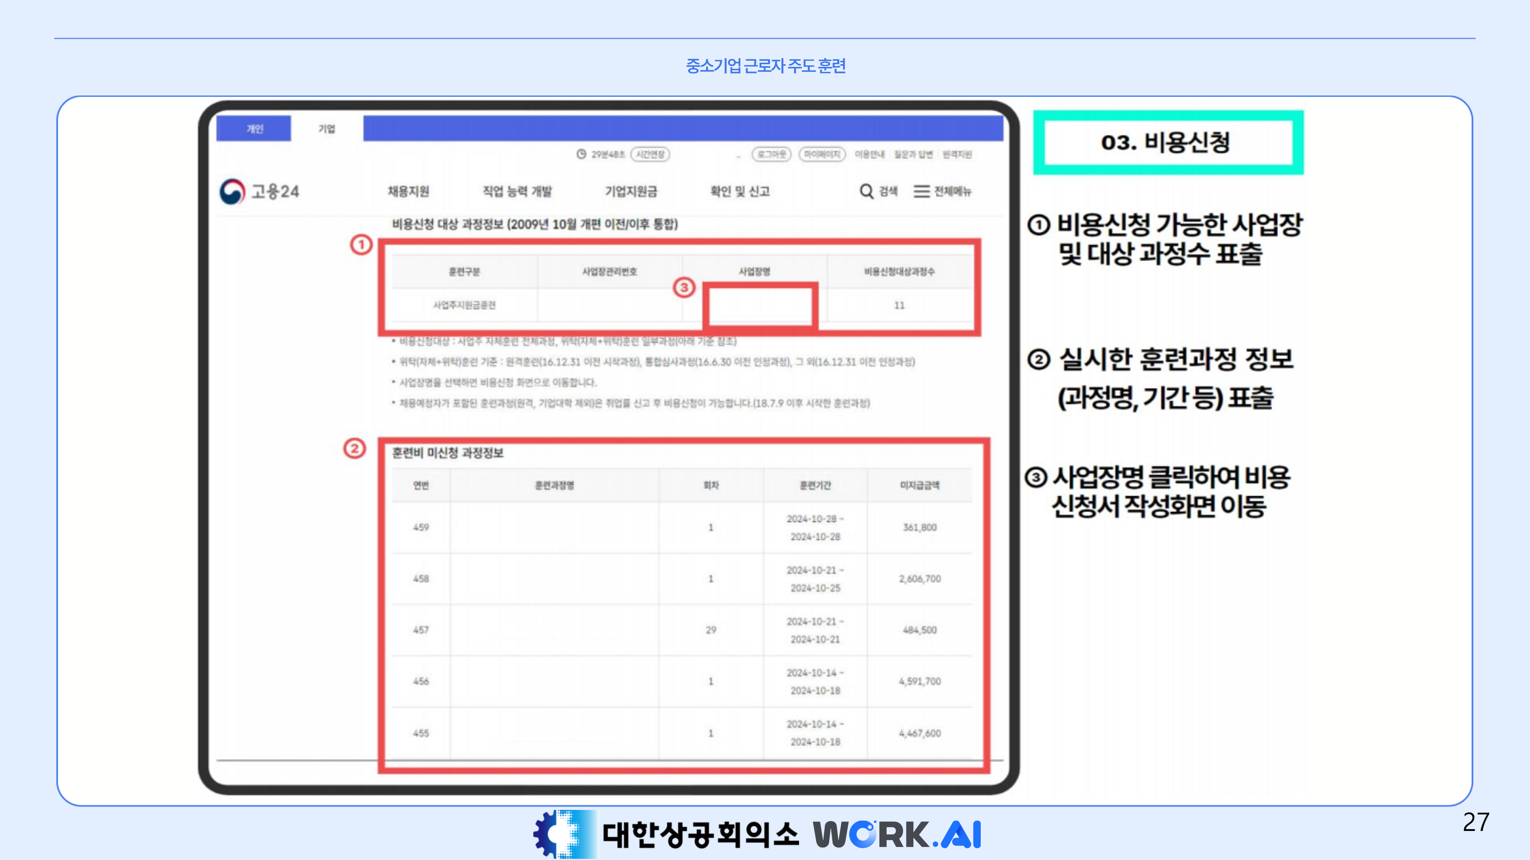Switch to the 기업 tab

click(327, 129)
